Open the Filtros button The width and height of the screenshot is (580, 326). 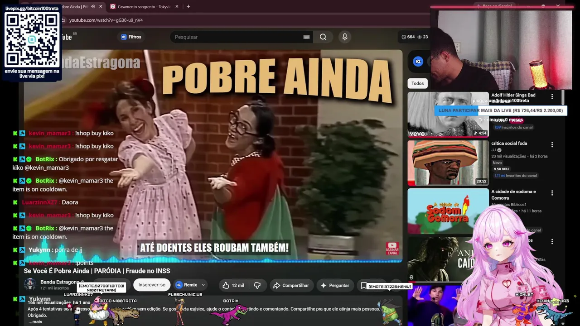131,37
